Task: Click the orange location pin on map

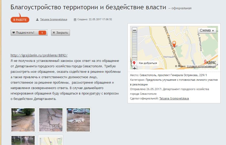Action: click(x=174, y=44)
